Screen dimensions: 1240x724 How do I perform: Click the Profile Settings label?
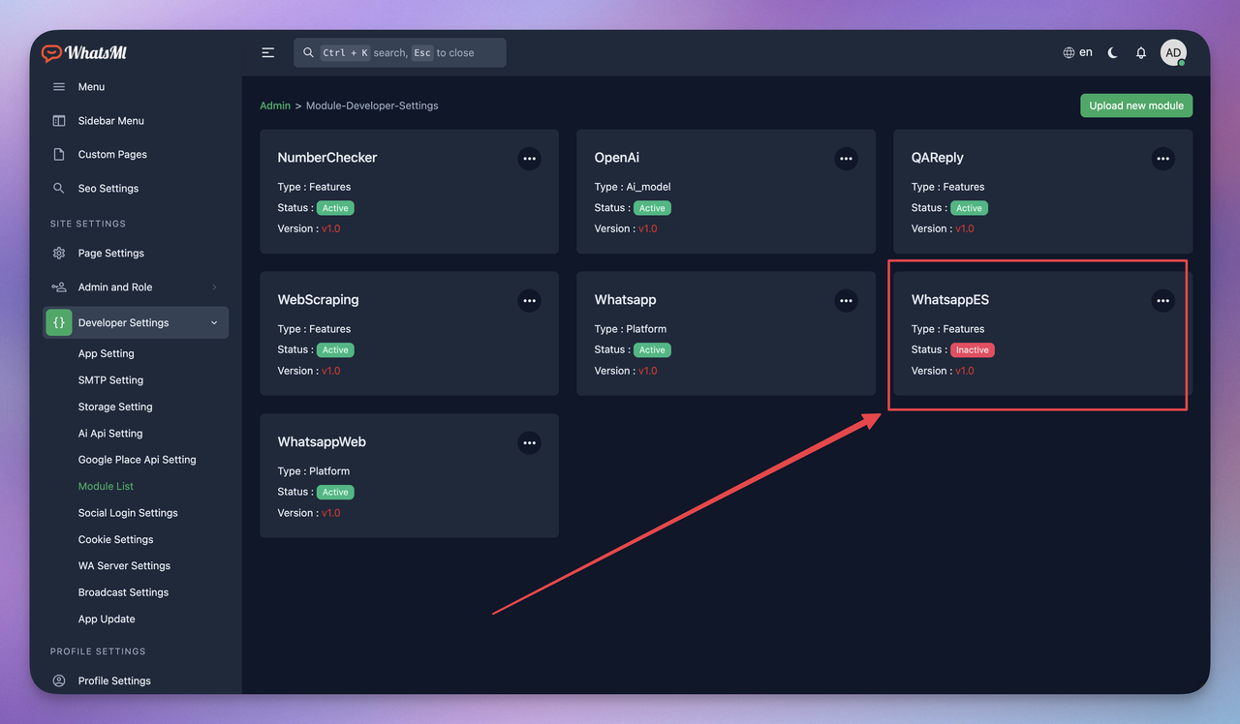[114, 681]
